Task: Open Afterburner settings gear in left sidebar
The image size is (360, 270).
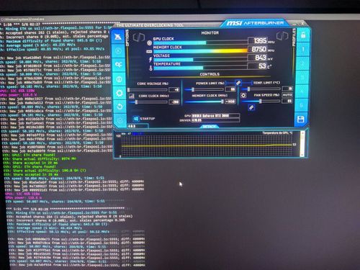Action: [120, 93]
